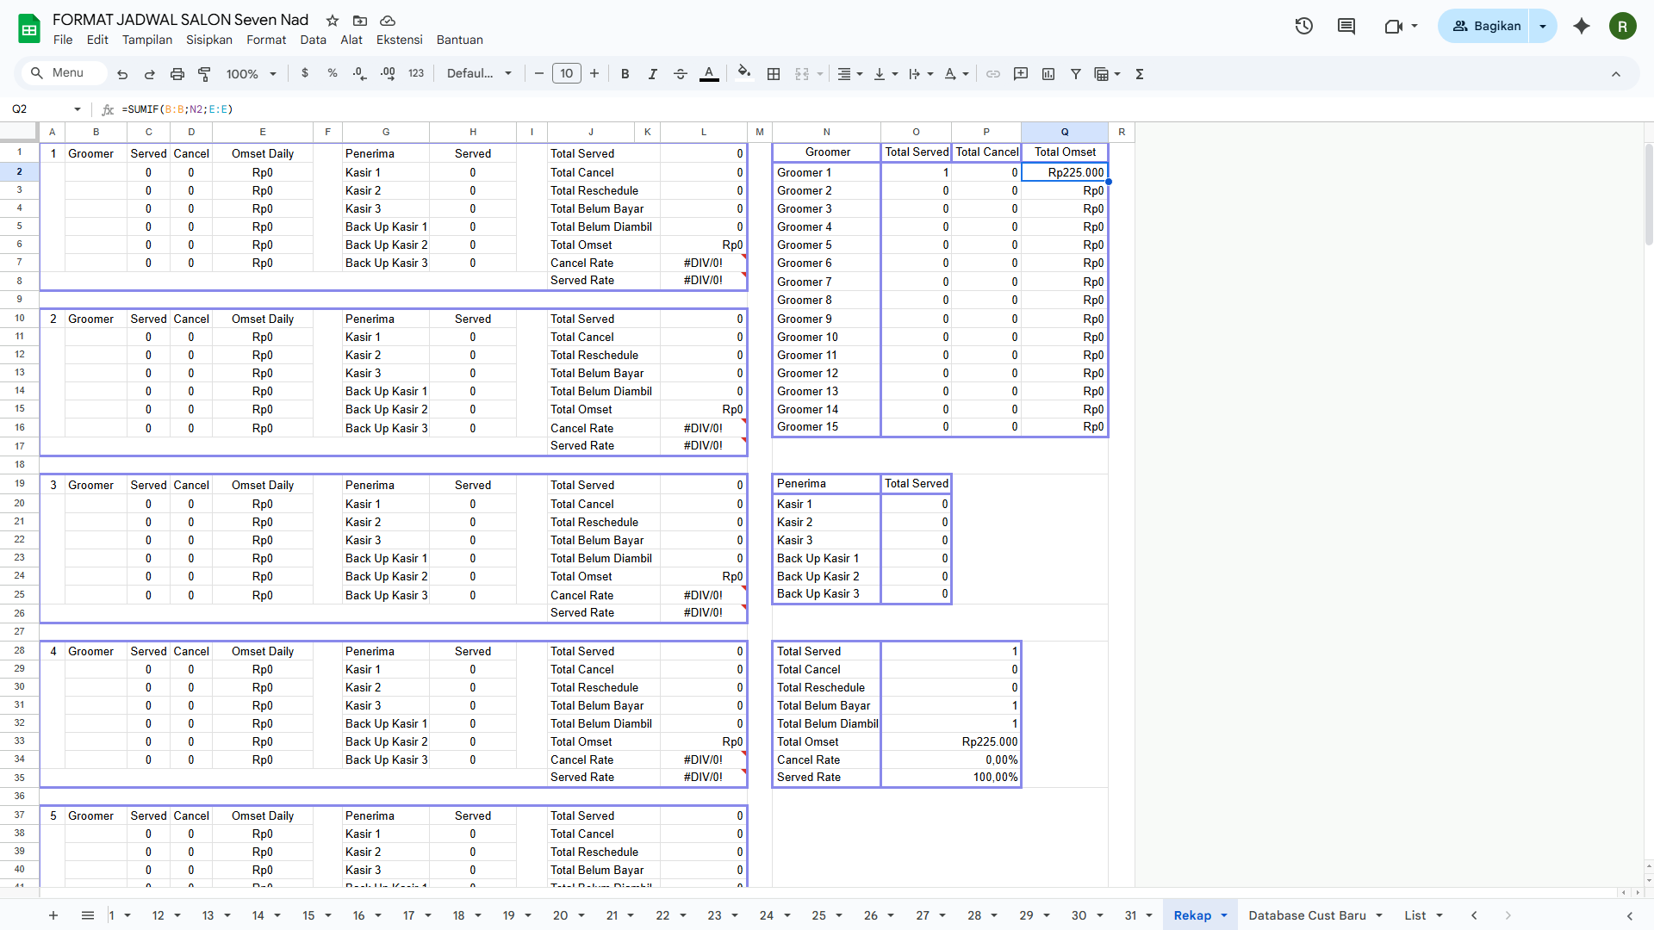Toggle italic formatting
The image size is (1654, 930).
(652, 74)
